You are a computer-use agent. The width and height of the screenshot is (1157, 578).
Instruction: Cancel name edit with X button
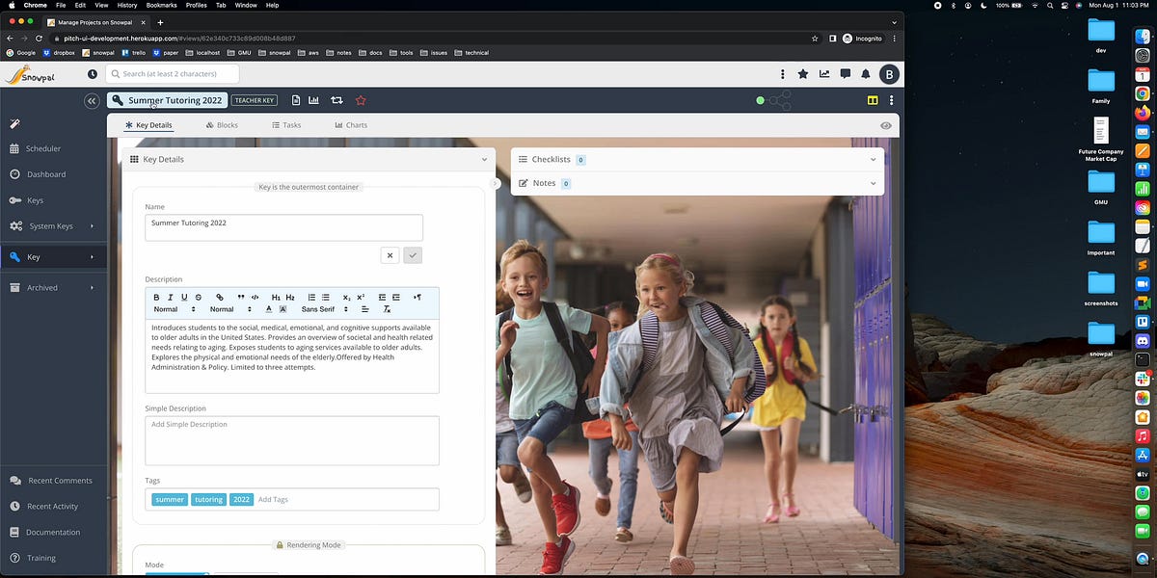(x=390, y=255)
